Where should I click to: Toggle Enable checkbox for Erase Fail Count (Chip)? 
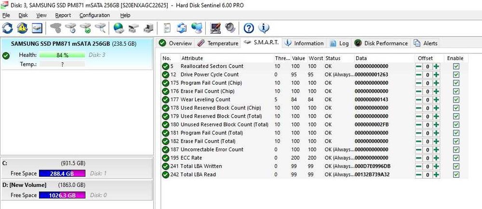tap(456, 91)
